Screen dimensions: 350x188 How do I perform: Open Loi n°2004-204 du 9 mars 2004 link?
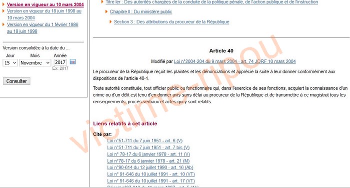click(x=235, y=61)
